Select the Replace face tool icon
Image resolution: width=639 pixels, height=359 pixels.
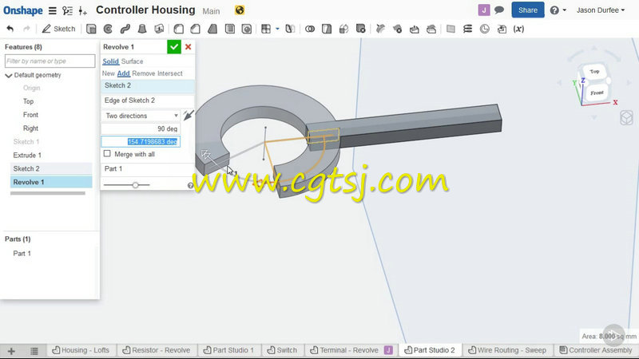431,29
